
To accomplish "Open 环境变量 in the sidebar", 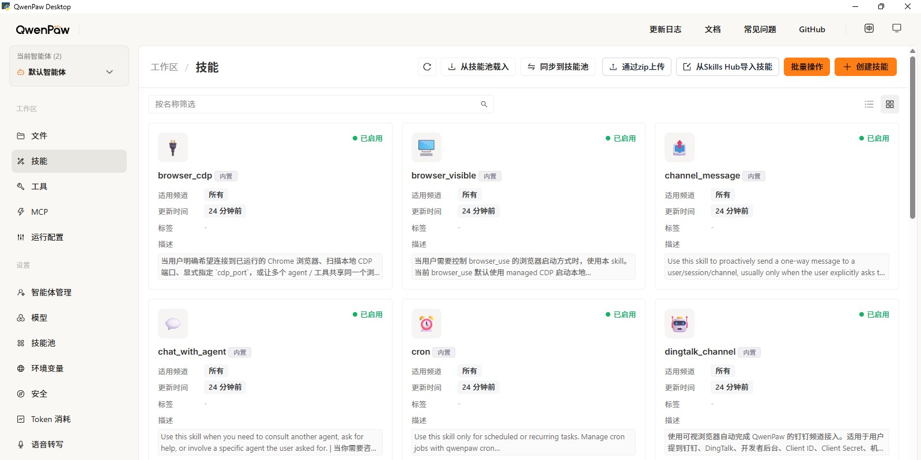I will (x=69, y=368).
